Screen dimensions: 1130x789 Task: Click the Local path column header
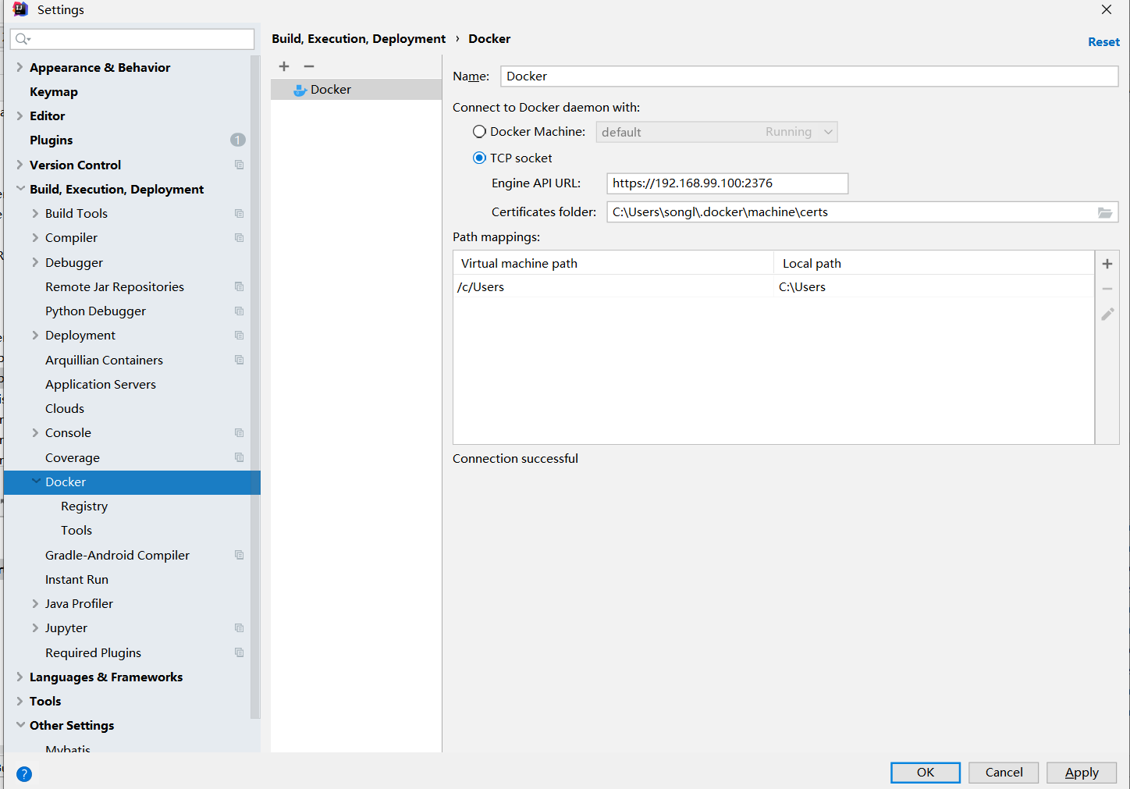933,263
